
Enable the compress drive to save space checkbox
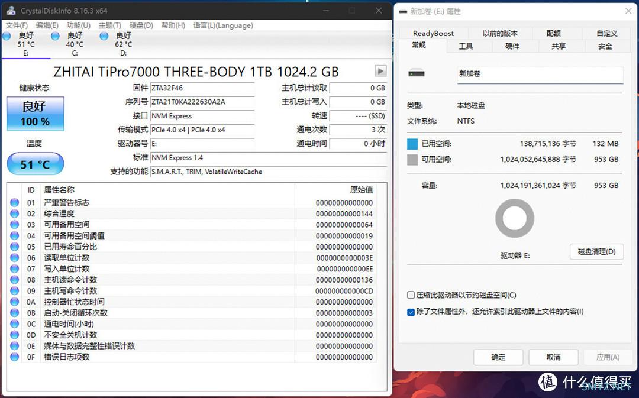pos(411,295)
